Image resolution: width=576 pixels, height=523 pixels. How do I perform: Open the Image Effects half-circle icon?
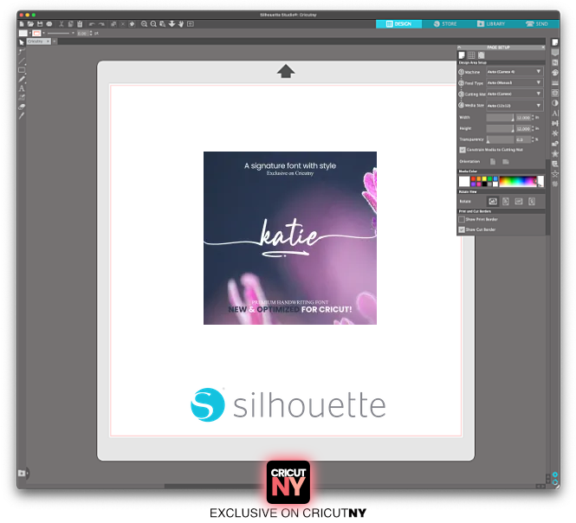(554, 103)
